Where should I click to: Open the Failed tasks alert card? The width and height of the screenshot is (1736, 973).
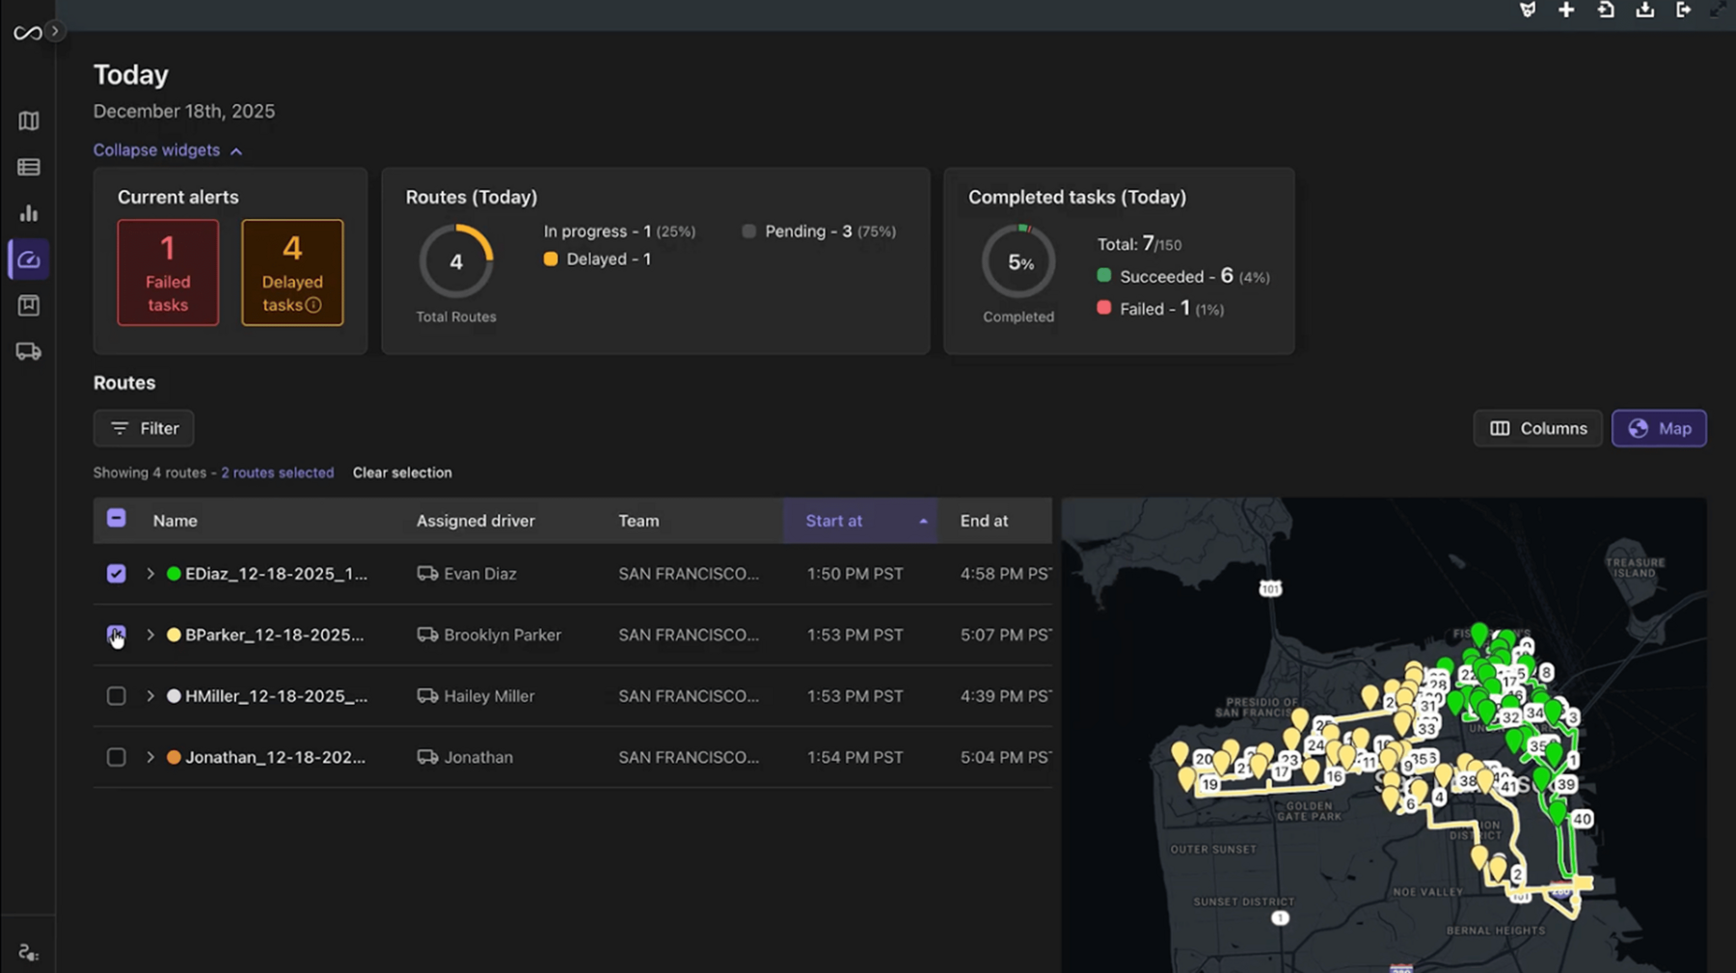tap(168, 272)
